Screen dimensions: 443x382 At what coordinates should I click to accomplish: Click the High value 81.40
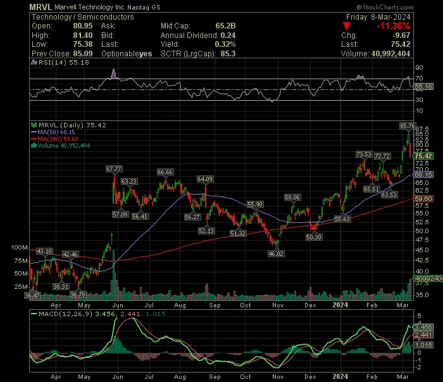click(83, 35)
